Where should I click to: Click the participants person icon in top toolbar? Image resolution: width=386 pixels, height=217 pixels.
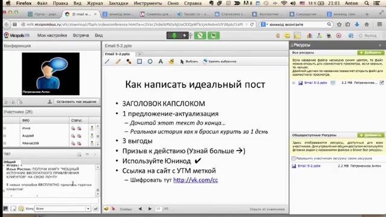(319, 36)
